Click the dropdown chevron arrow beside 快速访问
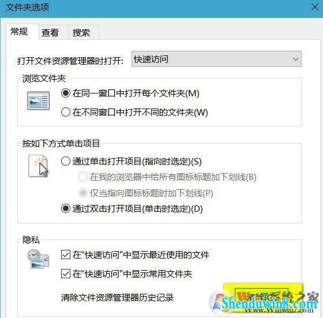Viewport: 323px width, 318px height. coord(295,59)
